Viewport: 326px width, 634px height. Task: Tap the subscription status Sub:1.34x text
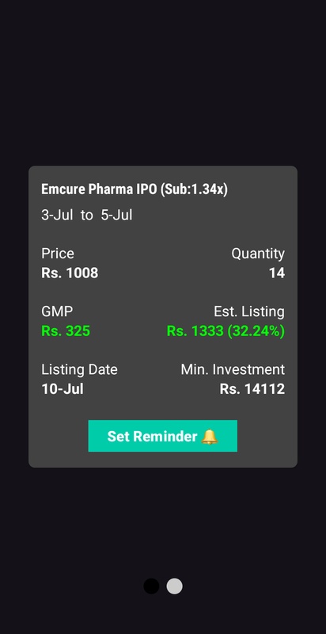pyautogui.click(x=194, y=189)
